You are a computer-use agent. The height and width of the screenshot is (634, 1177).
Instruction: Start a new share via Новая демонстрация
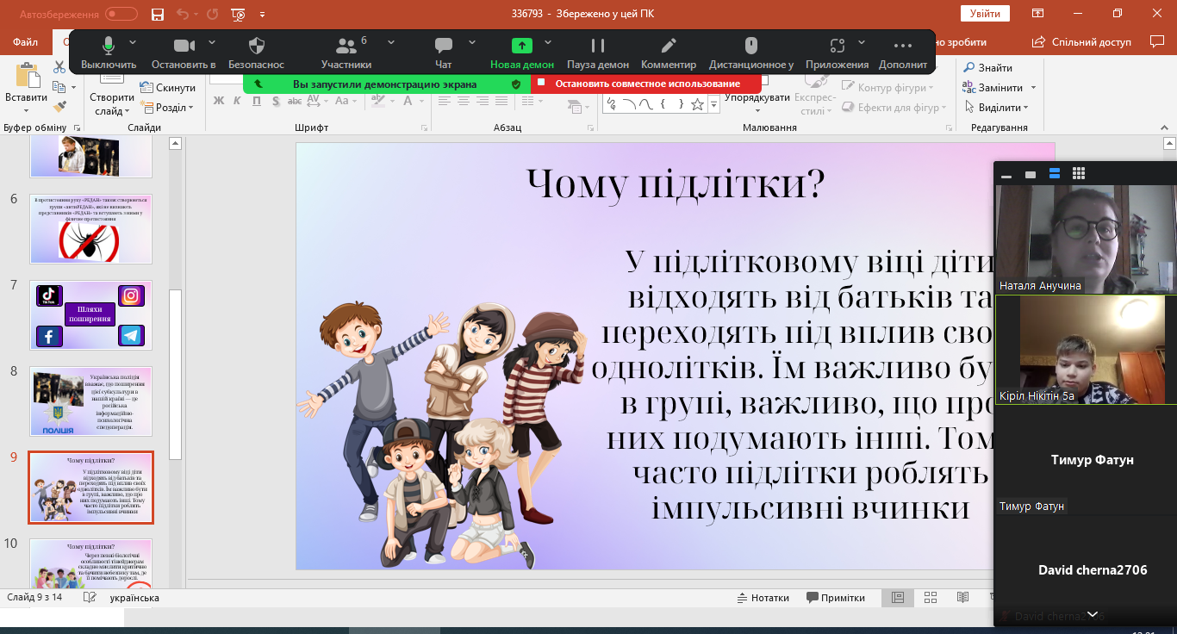coord(522,53)
